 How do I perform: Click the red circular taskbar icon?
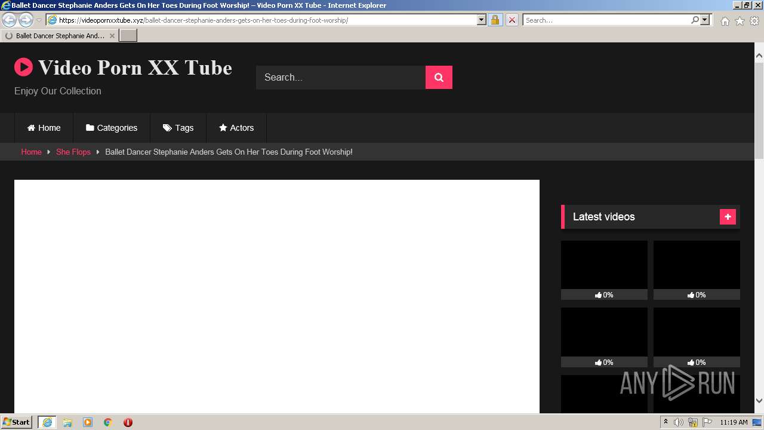pos(128,422)
